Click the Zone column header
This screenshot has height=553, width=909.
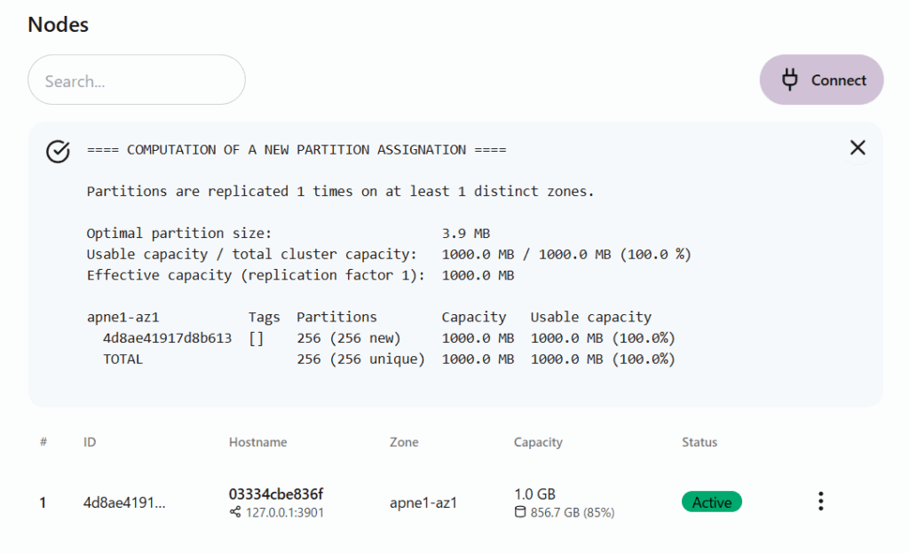click(404, 442)
